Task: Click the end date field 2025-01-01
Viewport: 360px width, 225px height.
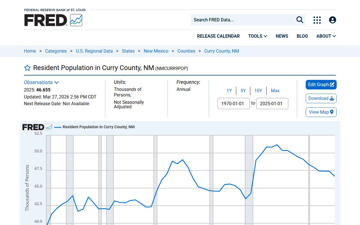Action: point(272,103)
